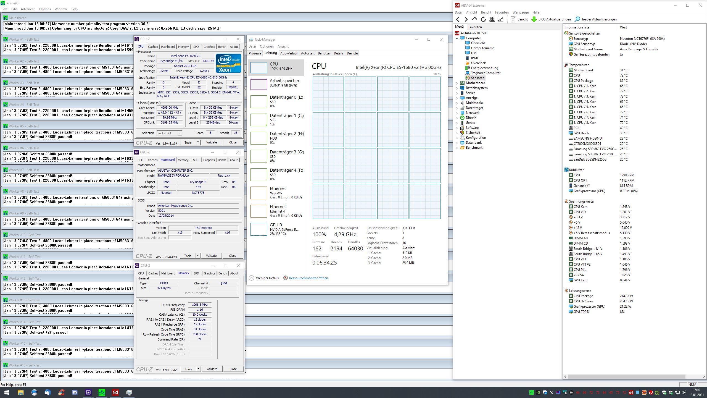Image resolution: width=707 pixels, height=398 pixels.
Task: Expand the Benchmark node in AIDA64
Action: (x=457, y=148)
